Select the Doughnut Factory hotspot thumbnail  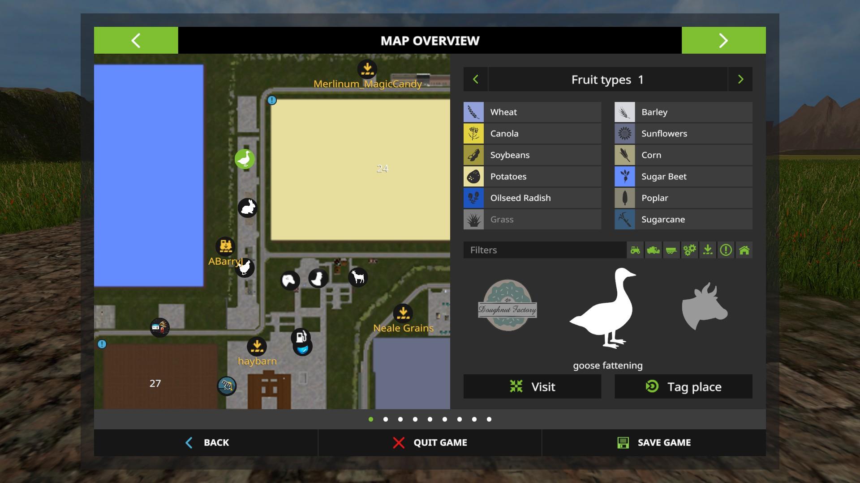507,305
